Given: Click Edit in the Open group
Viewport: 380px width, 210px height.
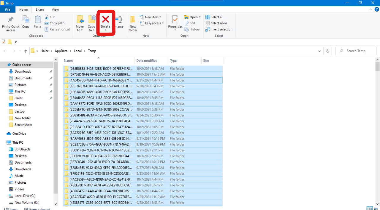Looking at the screenshot, I should coord(190,23).
